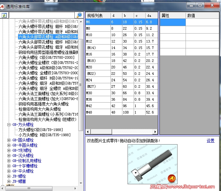
Task: Select GB-圆头螺栓 category label
Action: (x=23, y=140)
